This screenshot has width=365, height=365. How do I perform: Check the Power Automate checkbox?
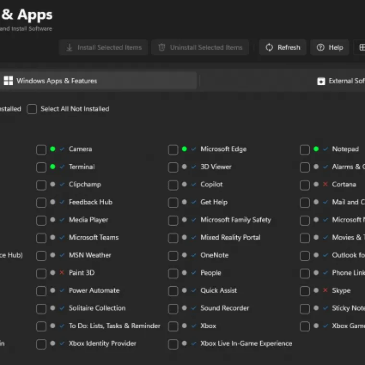point(41,291)
